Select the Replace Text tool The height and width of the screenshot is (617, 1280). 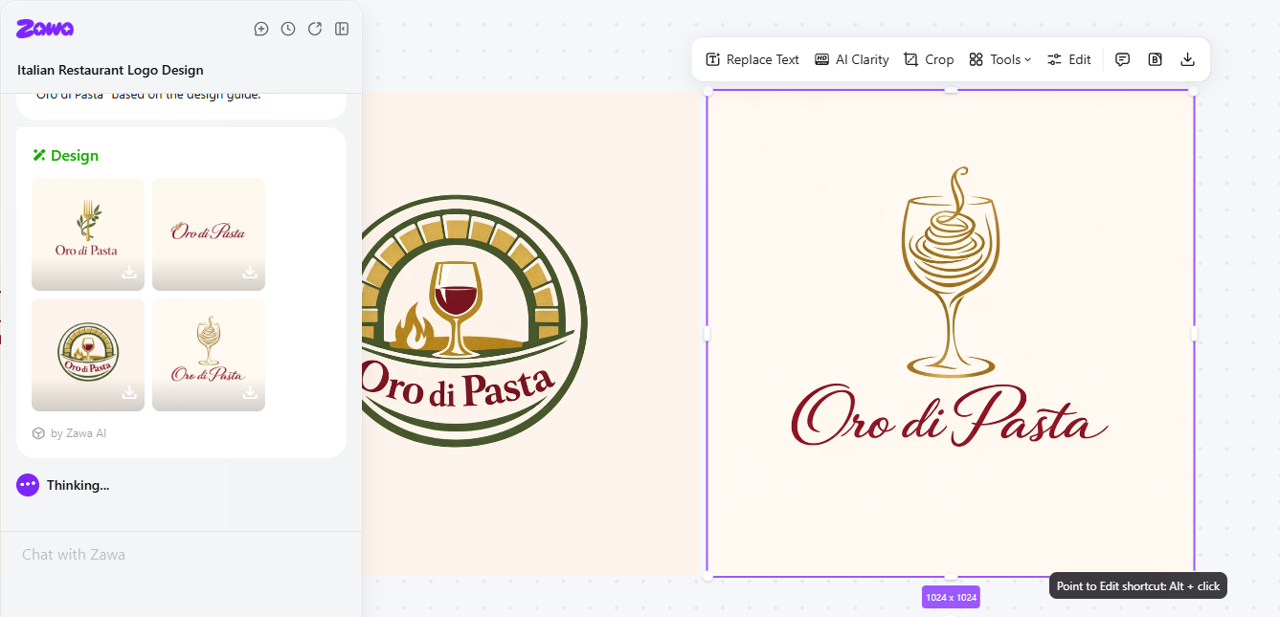pos(752,59)
